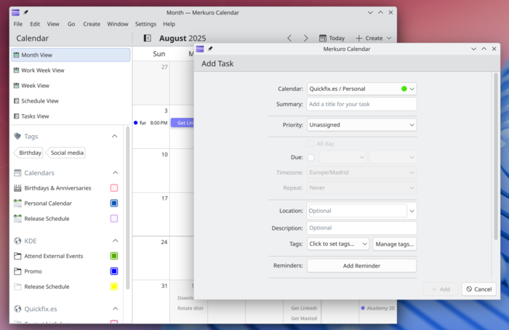Click the Calendars section calendar icon
509x330 pixels.
tap(17, 173)
